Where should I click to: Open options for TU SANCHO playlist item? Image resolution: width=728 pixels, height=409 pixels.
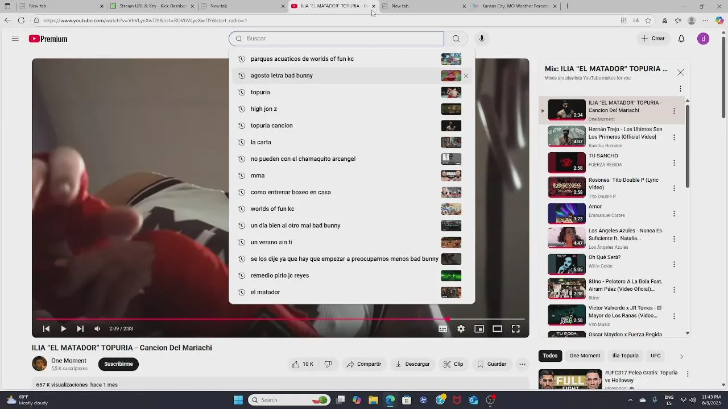[674, 163]
